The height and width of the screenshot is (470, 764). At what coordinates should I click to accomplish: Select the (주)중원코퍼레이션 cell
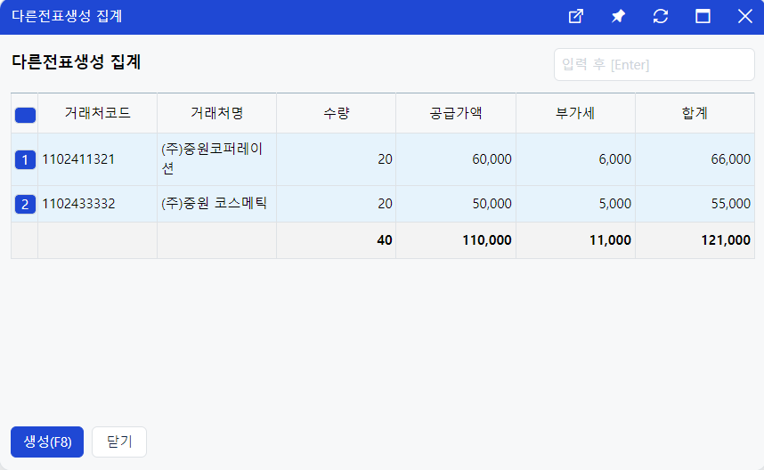tap(217, 159)
